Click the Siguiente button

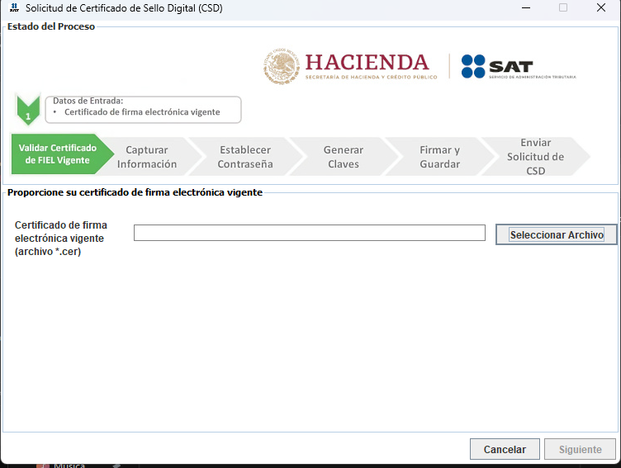click(580, 449)
